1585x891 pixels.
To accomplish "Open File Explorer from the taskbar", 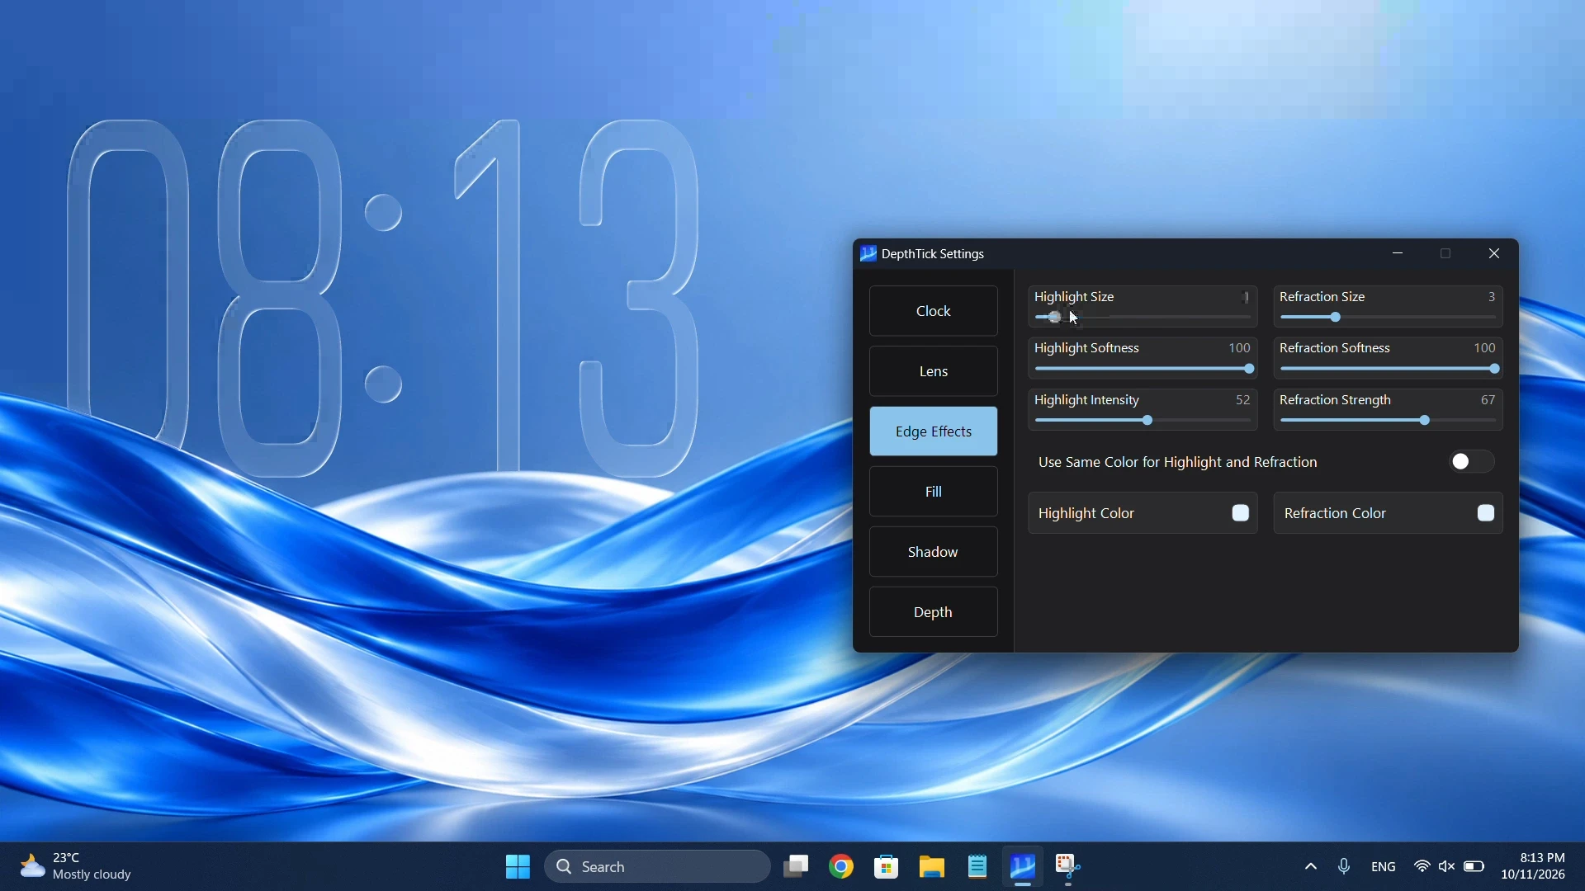I will (933, 867).
